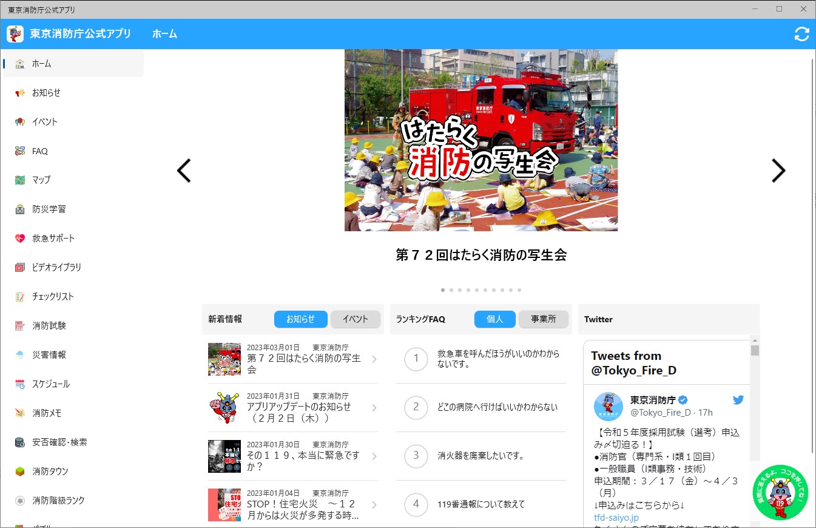Click the 災害情報 cloud icon
The width and height of the screenshot is (816, 528).
(20, 355)
